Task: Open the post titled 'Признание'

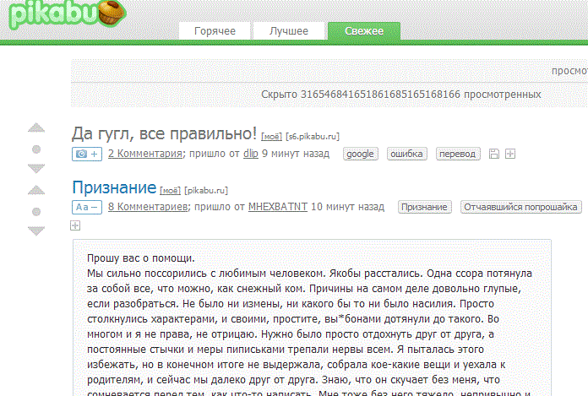Action: click(114, 187)
